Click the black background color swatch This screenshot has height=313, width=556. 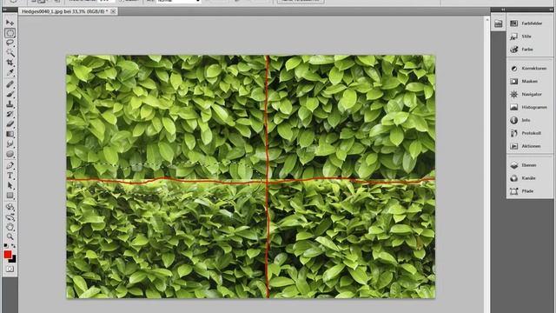coord(13,260)
